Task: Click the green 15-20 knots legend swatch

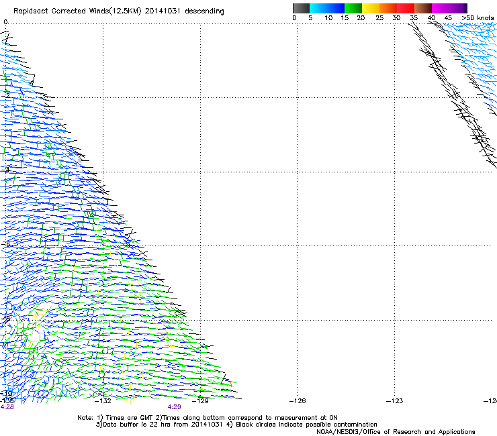Action: 353,8
